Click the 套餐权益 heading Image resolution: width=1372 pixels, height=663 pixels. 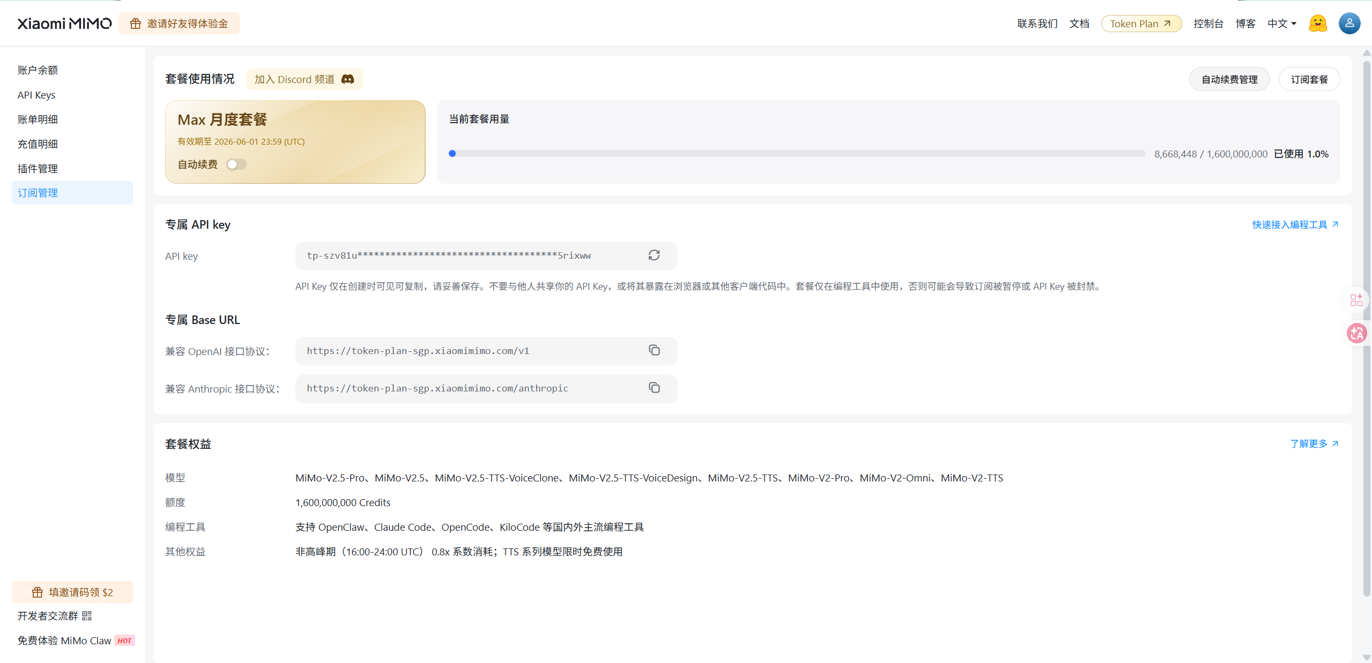[188, 443]
